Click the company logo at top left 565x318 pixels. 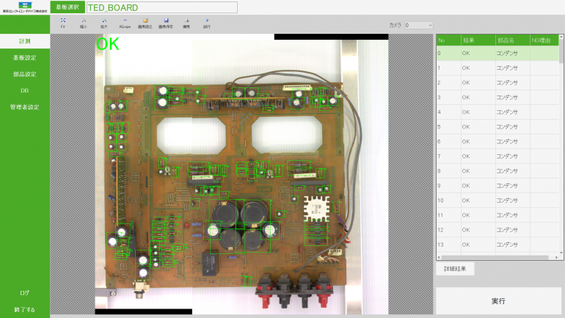coord(25,7)
